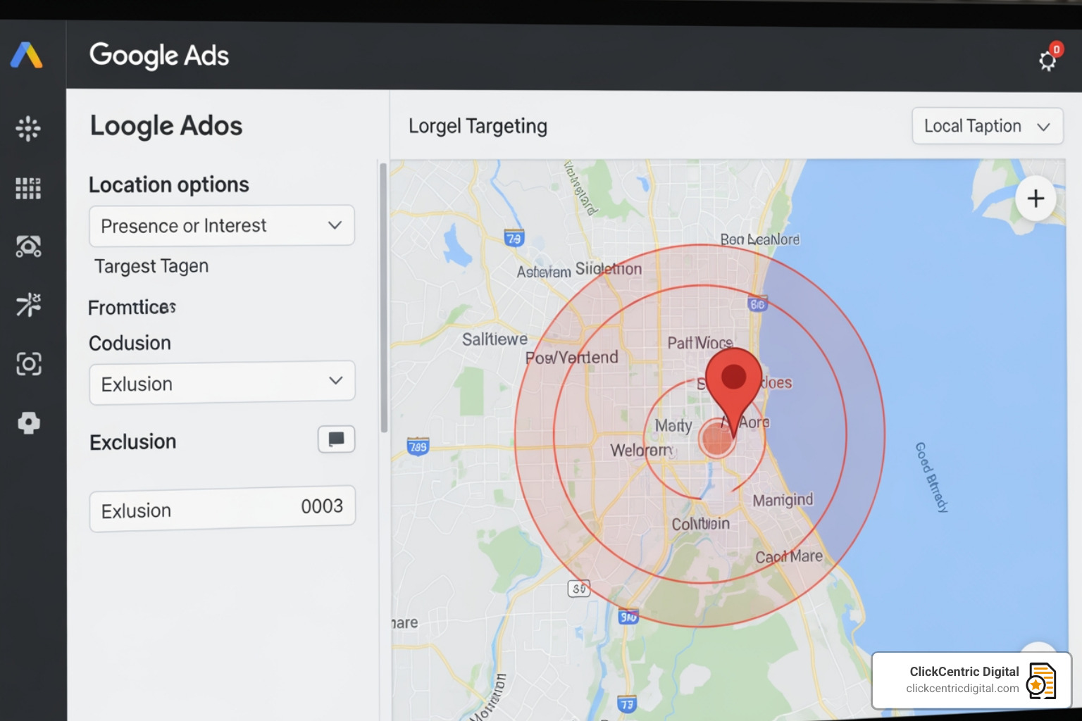The height and width of the screenshot is (721, 1082).
Task: Click the Exlusion field showing 0003
Action: pyautogui.click(x=222, y=508)
